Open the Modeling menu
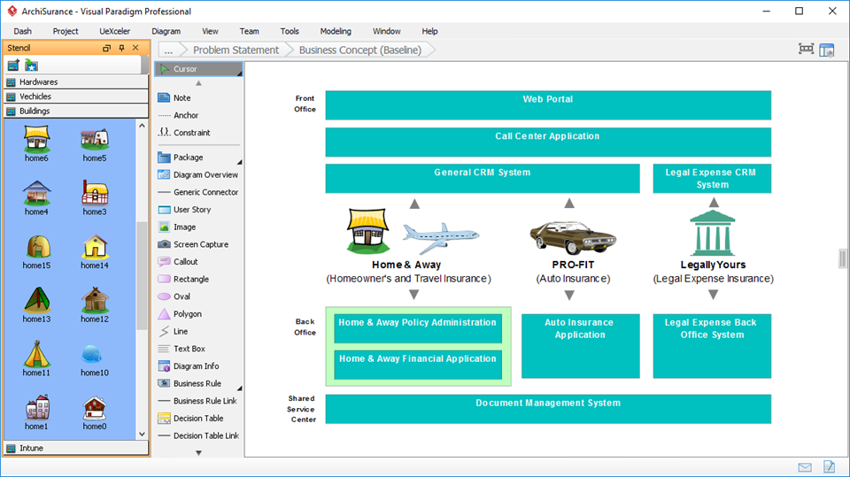 [x=336, y=32]
